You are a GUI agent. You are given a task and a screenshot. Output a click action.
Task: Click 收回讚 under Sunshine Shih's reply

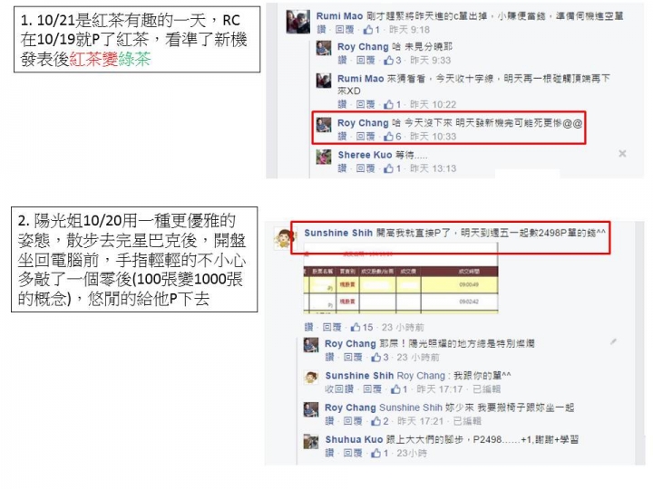[x=339, y=389]
